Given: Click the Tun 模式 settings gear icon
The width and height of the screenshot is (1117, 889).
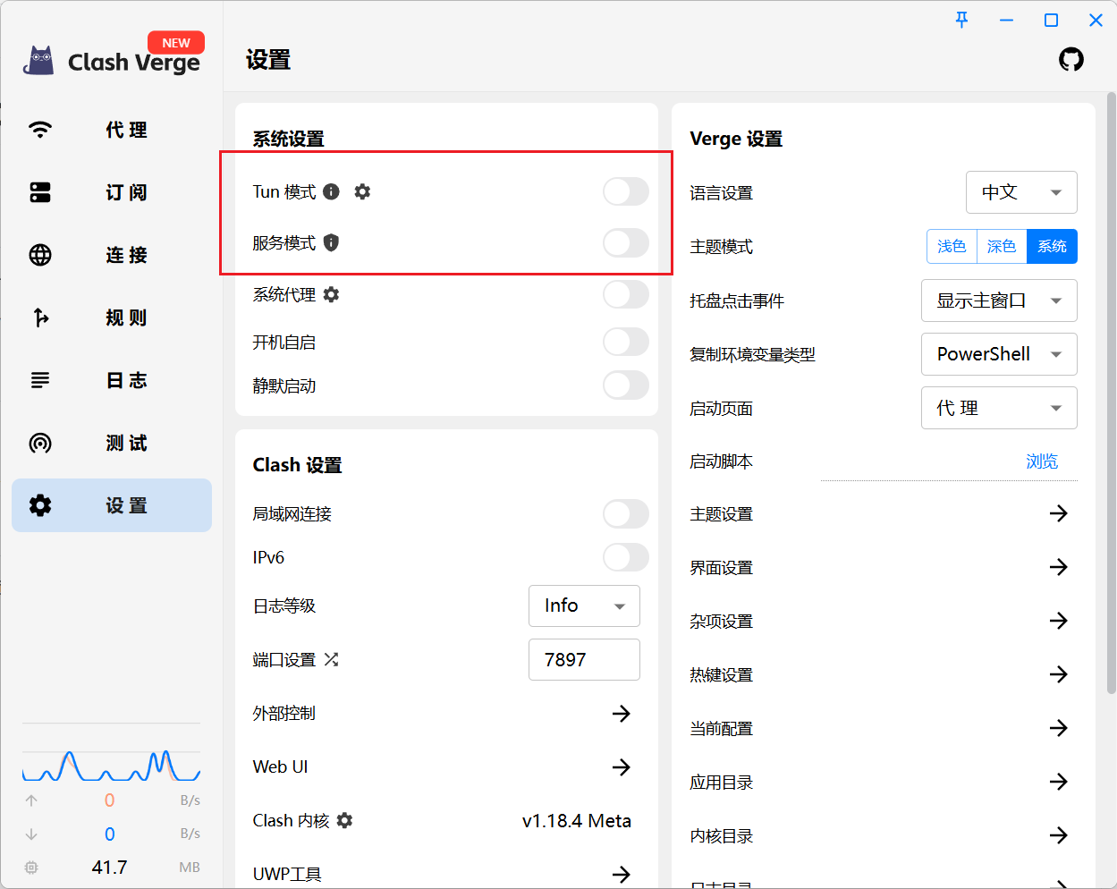Looking at the screenshot, I should coord(362,191).
